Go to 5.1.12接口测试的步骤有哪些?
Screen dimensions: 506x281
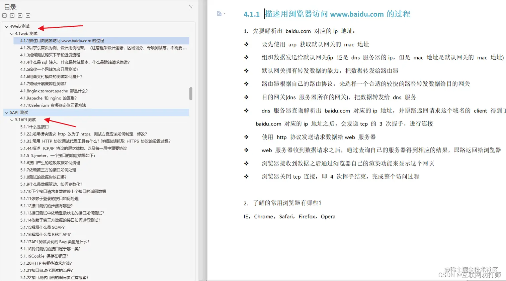(x=47, y=206)
